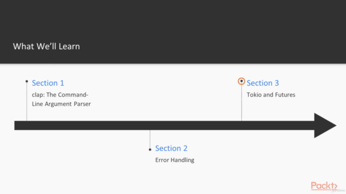Select the 'Tokio and Futures' description text
This screenshot has width=346, height=194.
click(271, 95)
